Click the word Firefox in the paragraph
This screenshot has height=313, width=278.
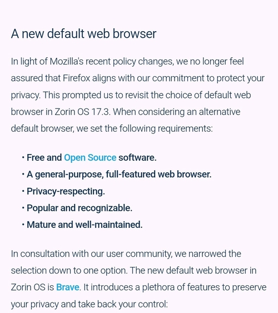(76, 78)
